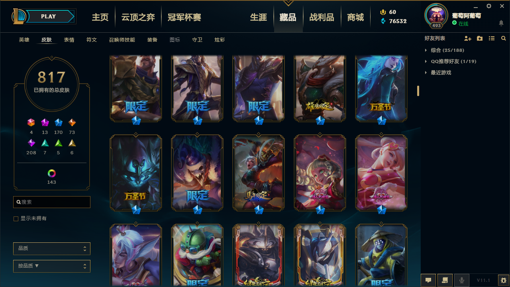Switch to the 战利品 tab
This screenshot has width=510, height=287.
322,17
